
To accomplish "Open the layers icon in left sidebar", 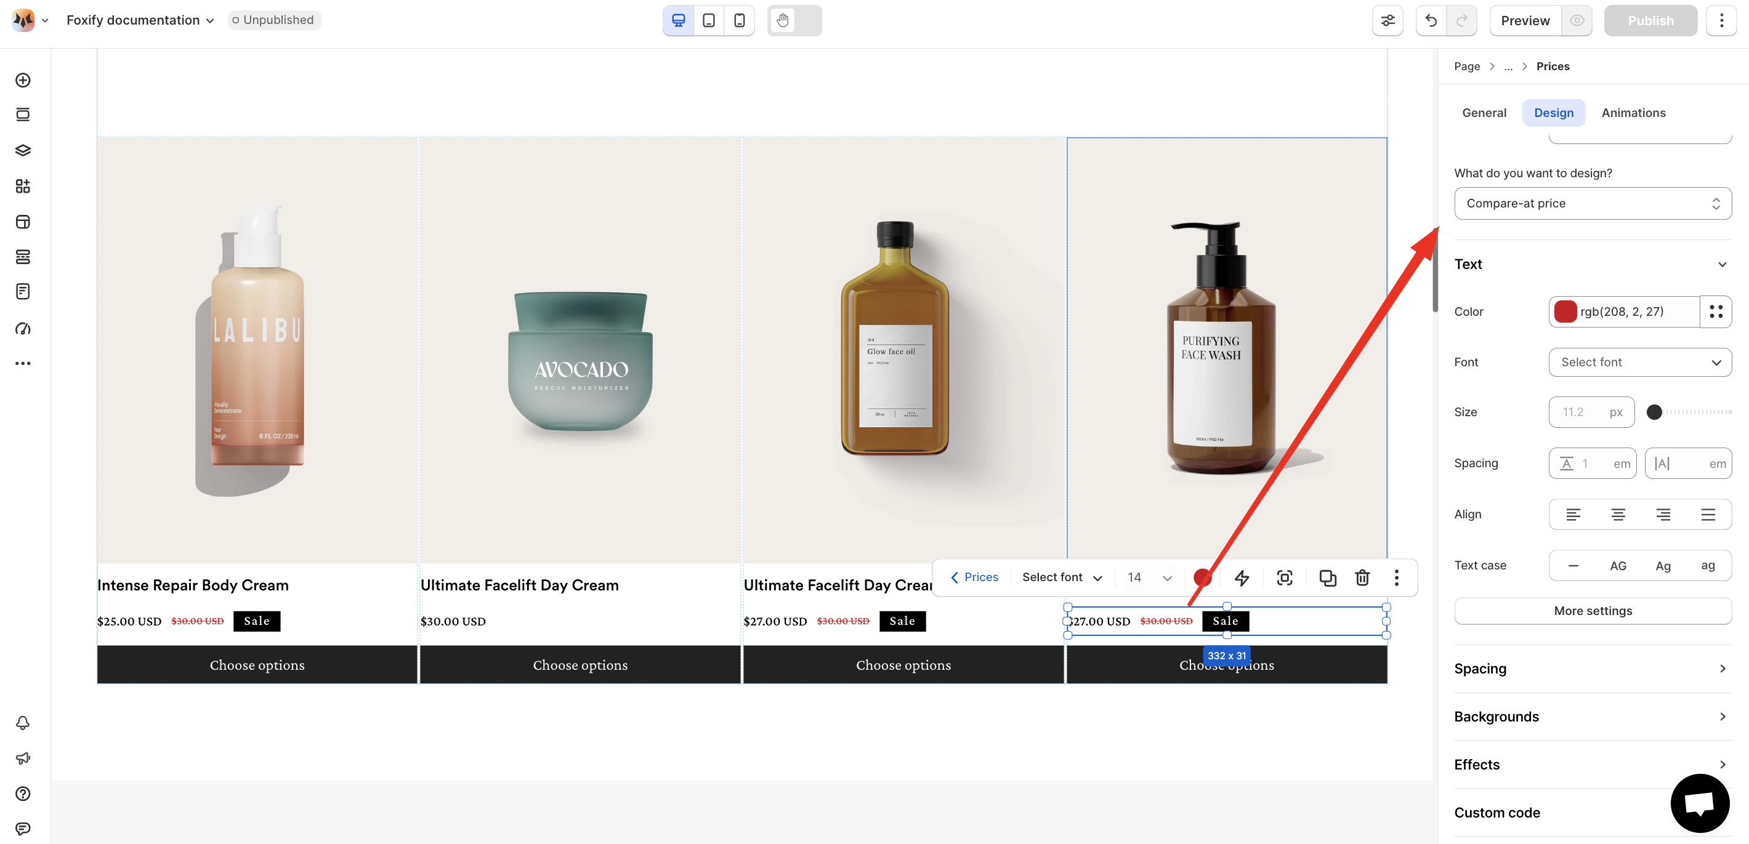I will click(23, 151).
